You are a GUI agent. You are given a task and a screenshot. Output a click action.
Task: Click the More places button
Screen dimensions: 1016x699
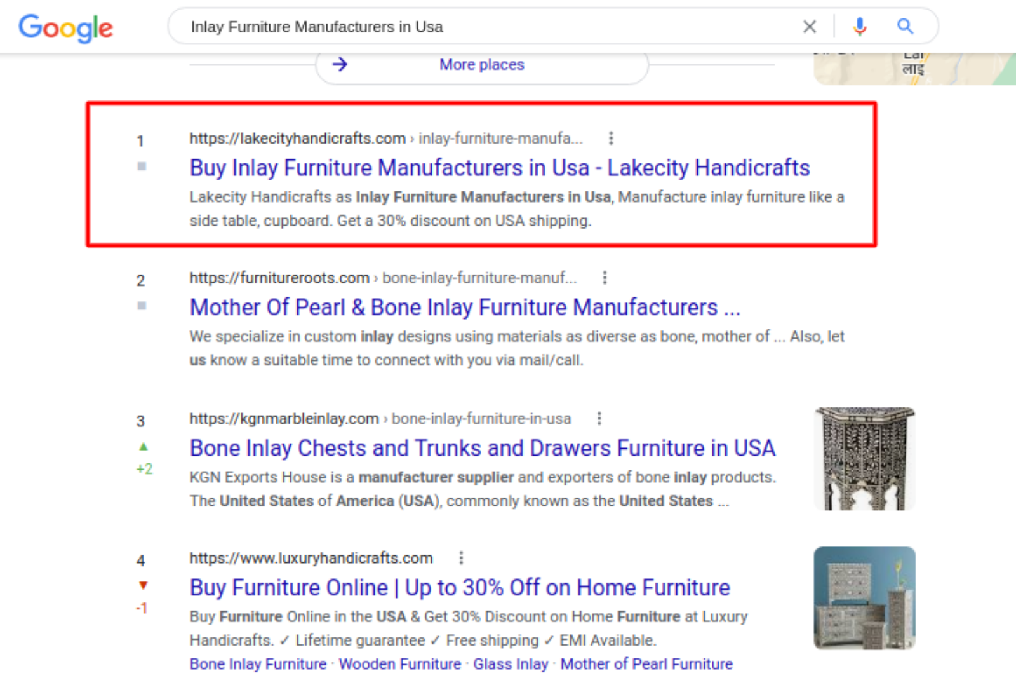481,65
